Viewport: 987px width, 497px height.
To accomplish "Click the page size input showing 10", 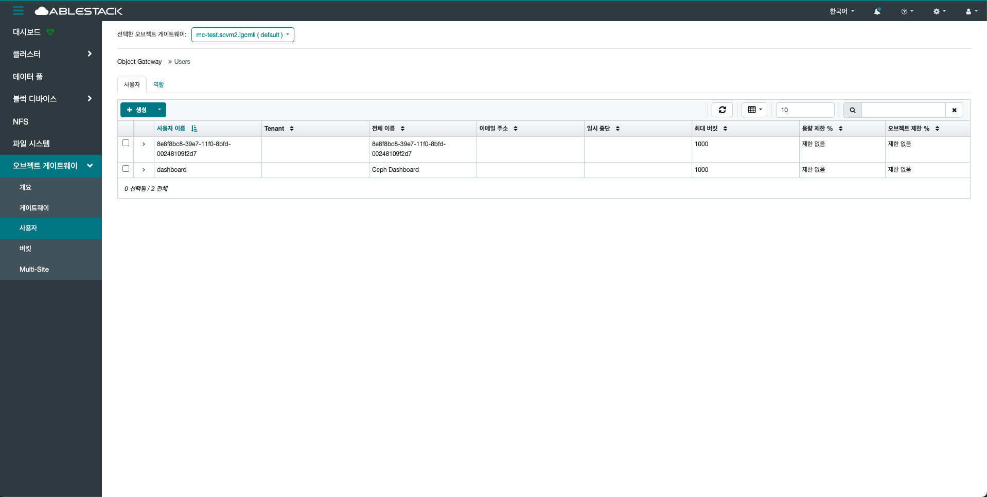I will [804, 110].
